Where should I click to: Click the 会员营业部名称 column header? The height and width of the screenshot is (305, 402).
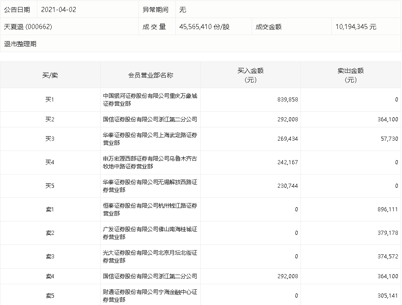point(150,75)
